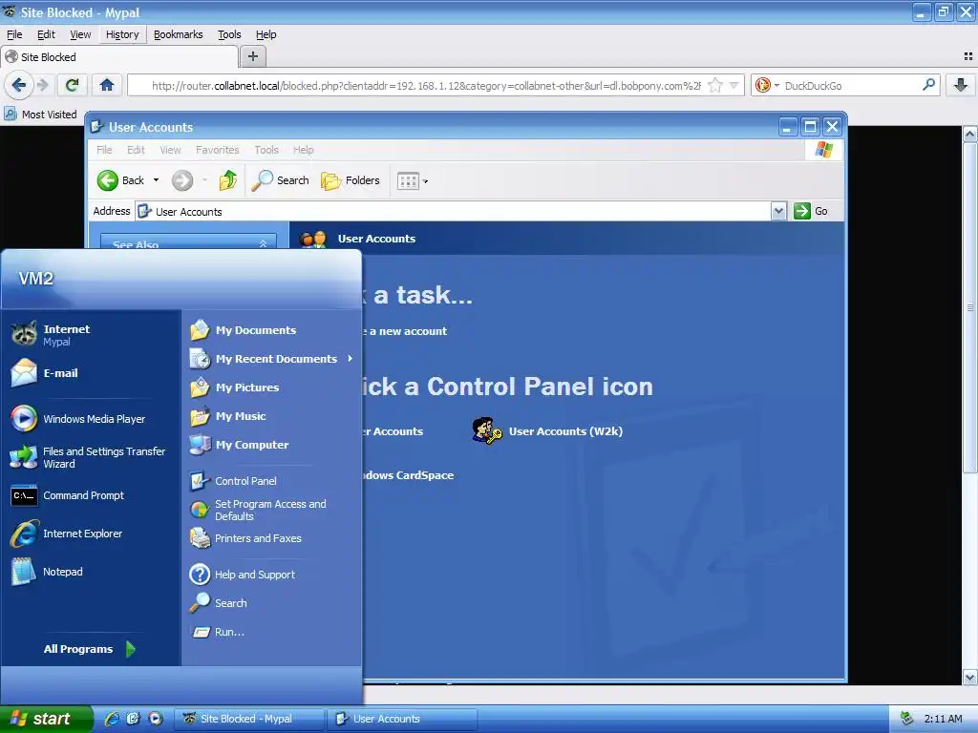Screen dimensions: 978x733
Task: Click the page scrollbar up arrow
Action: pos(969,134)
